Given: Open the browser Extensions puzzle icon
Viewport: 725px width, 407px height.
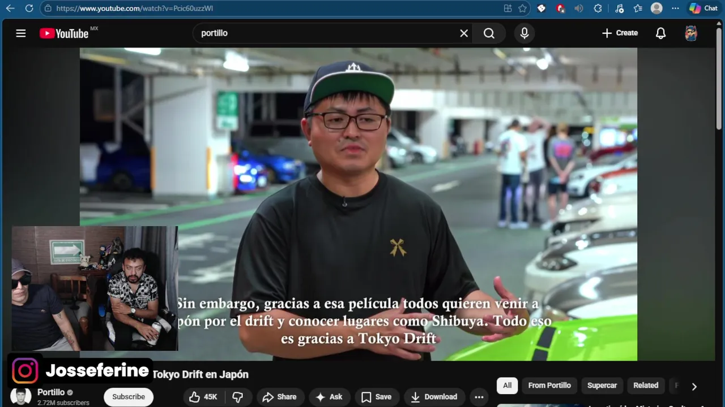Looking at the screenshot, I should pos(598,8).
